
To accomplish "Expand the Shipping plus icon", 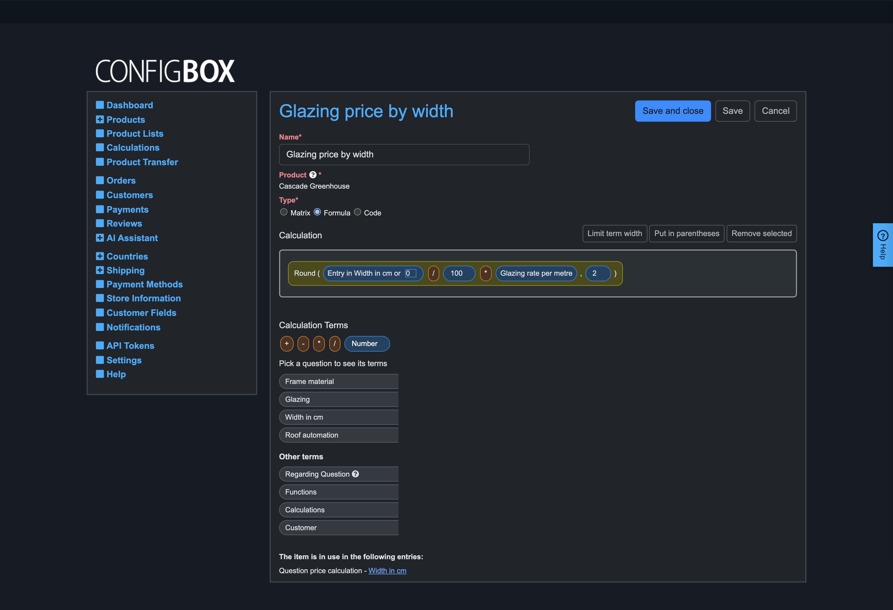I will [x=100, y=270].
